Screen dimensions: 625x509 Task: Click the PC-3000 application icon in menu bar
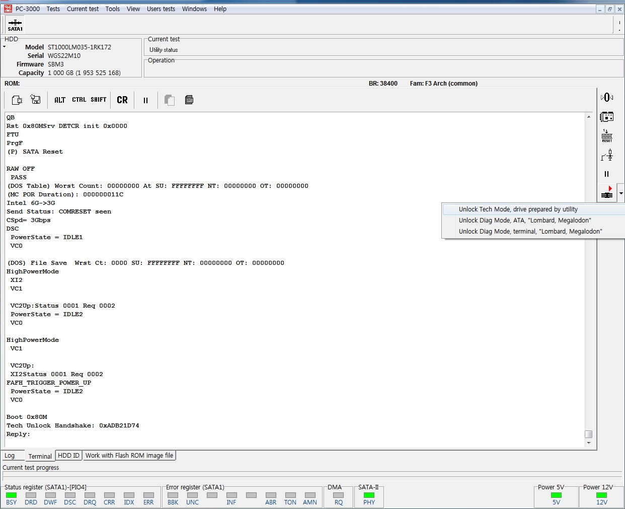[x=8, y=9]
